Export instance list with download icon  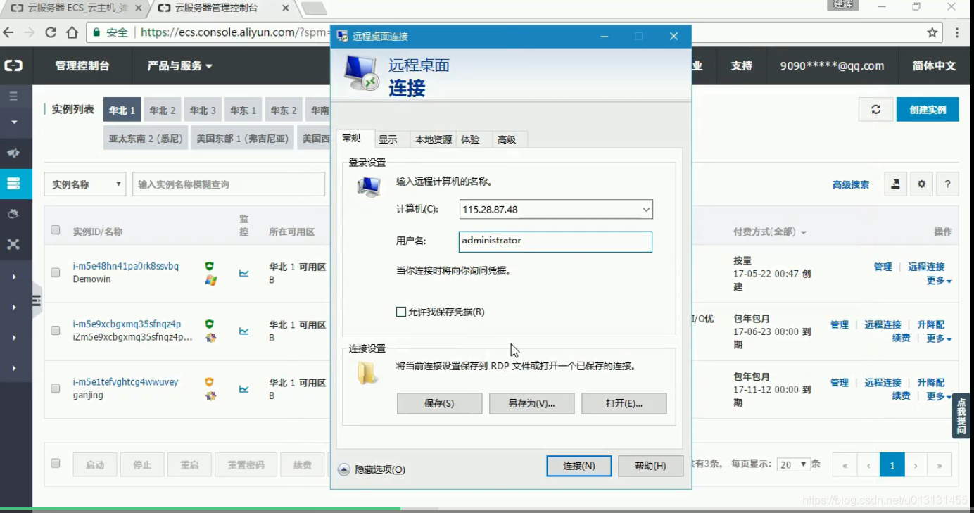[x=895, y=184]
